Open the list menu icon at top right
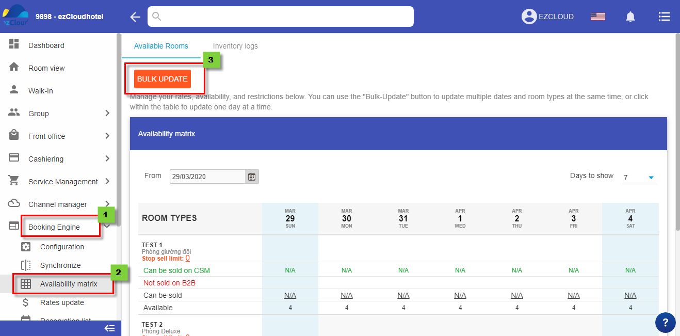The image size is (680, 336). click(x=664, y=17)
